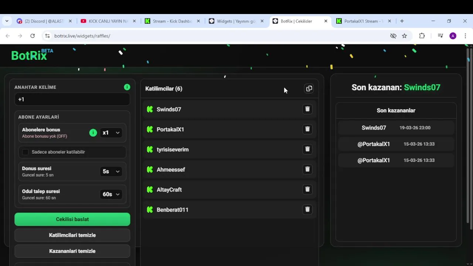Delete participant Swinds07 with trash icon
473x266 pixels.
(x=307, y=109)
